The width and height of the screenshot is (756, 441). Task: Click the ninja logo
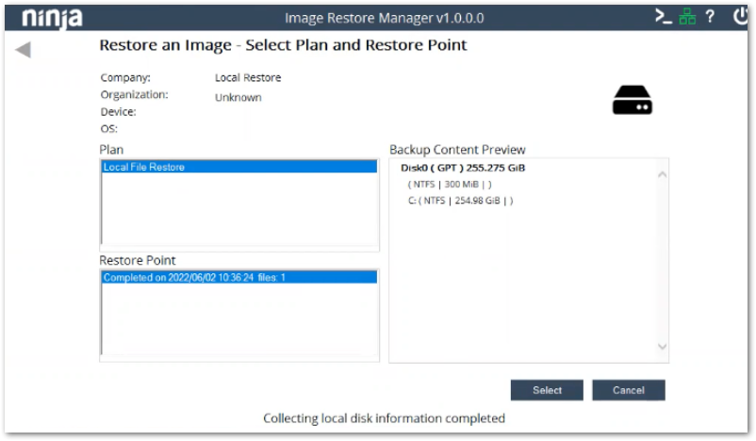point(52,18)
